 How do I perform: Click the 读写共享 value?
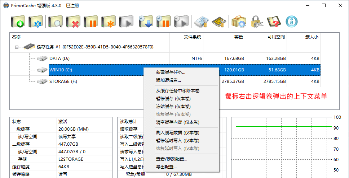click(x=67, y=137)
